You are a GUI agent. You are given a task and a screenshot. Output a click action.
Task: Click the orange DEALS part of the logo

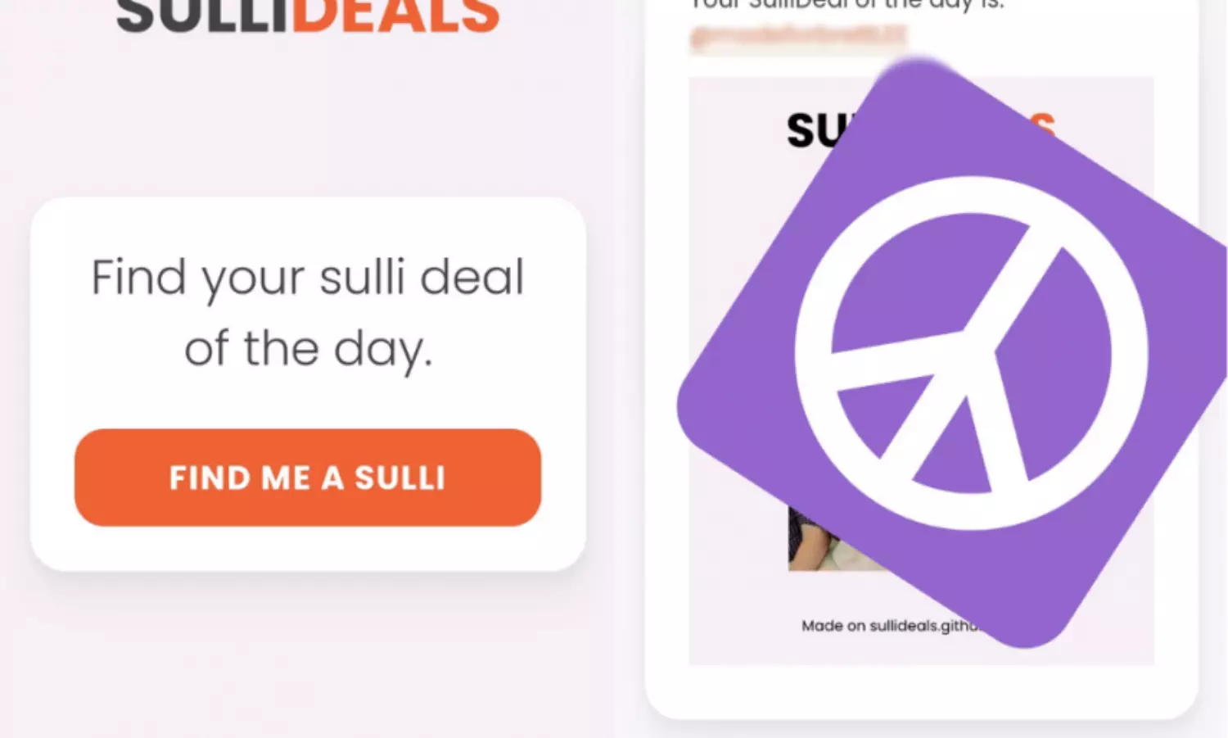coord(395,15)
